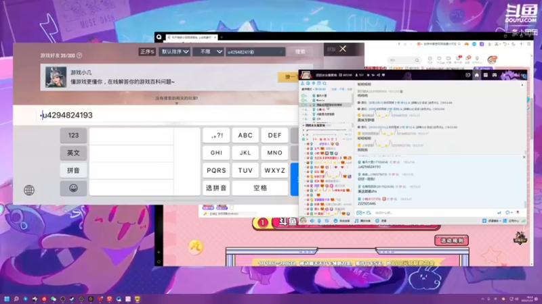
Task: Click the home icon in YY window header
Action: (477, 75)
